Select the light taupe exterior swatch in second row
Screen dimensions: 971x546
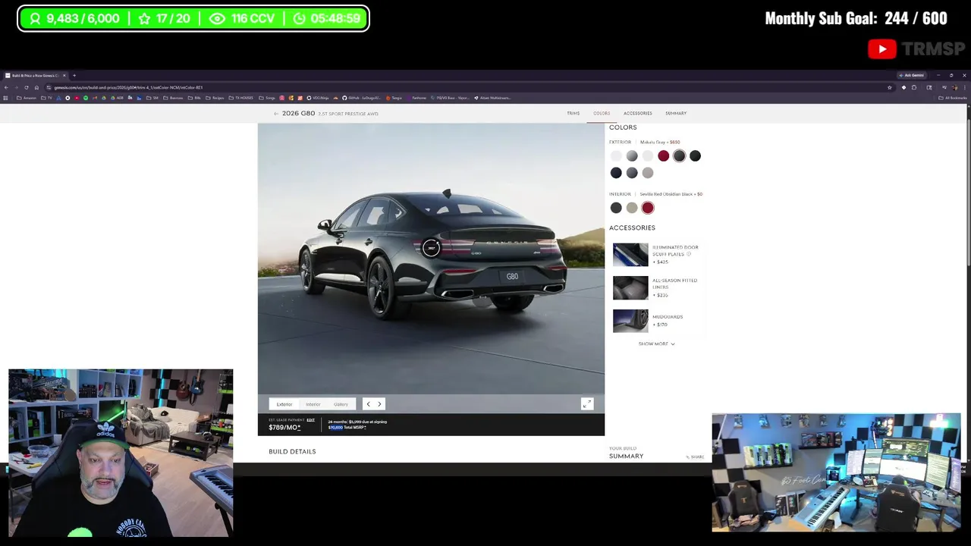coord(648,173)
